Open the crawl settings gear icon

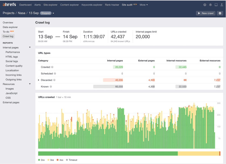pos(220,13)
